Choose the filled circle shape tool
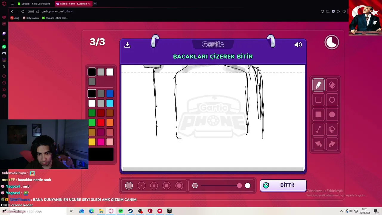 (332, 115)
